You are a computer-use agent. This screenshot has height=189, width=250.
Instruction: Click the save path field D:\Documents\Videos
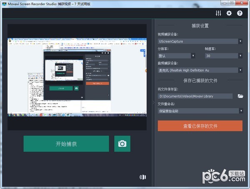click(195, 96)
